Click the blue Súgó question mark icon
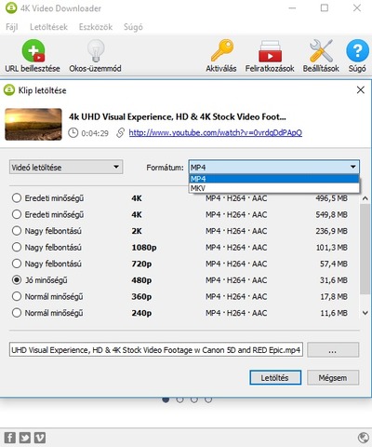Screen dimensions: 372x447 pyautogui.click(x=357, y=50)
